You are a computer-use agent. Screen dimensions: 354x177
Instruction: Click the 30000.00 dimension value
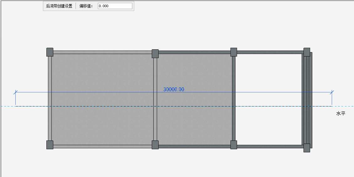coord(174,89)
